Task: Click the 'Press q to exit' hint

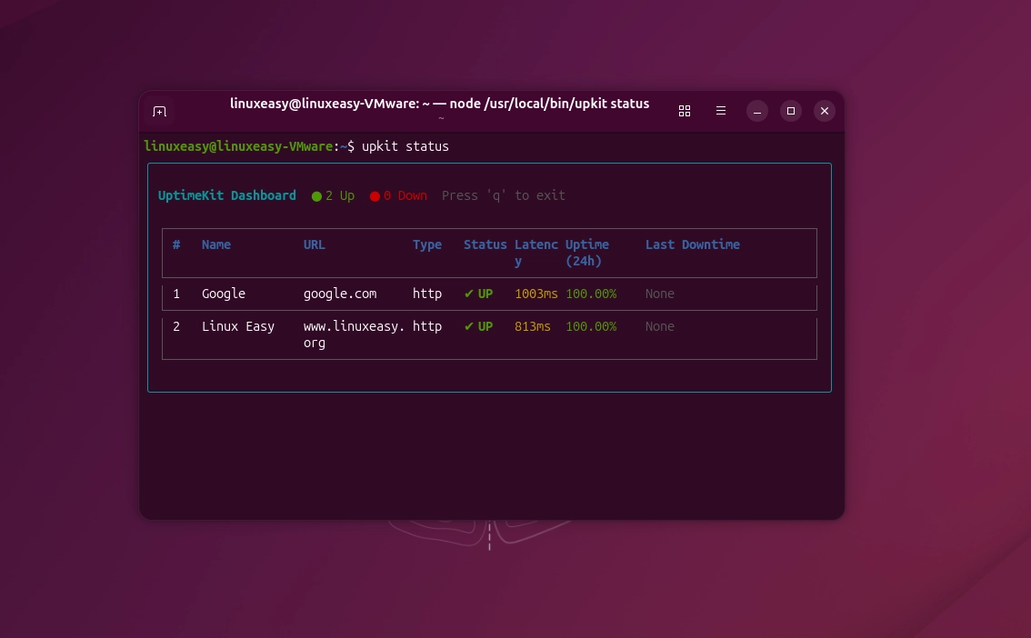Action: [503, 195]
